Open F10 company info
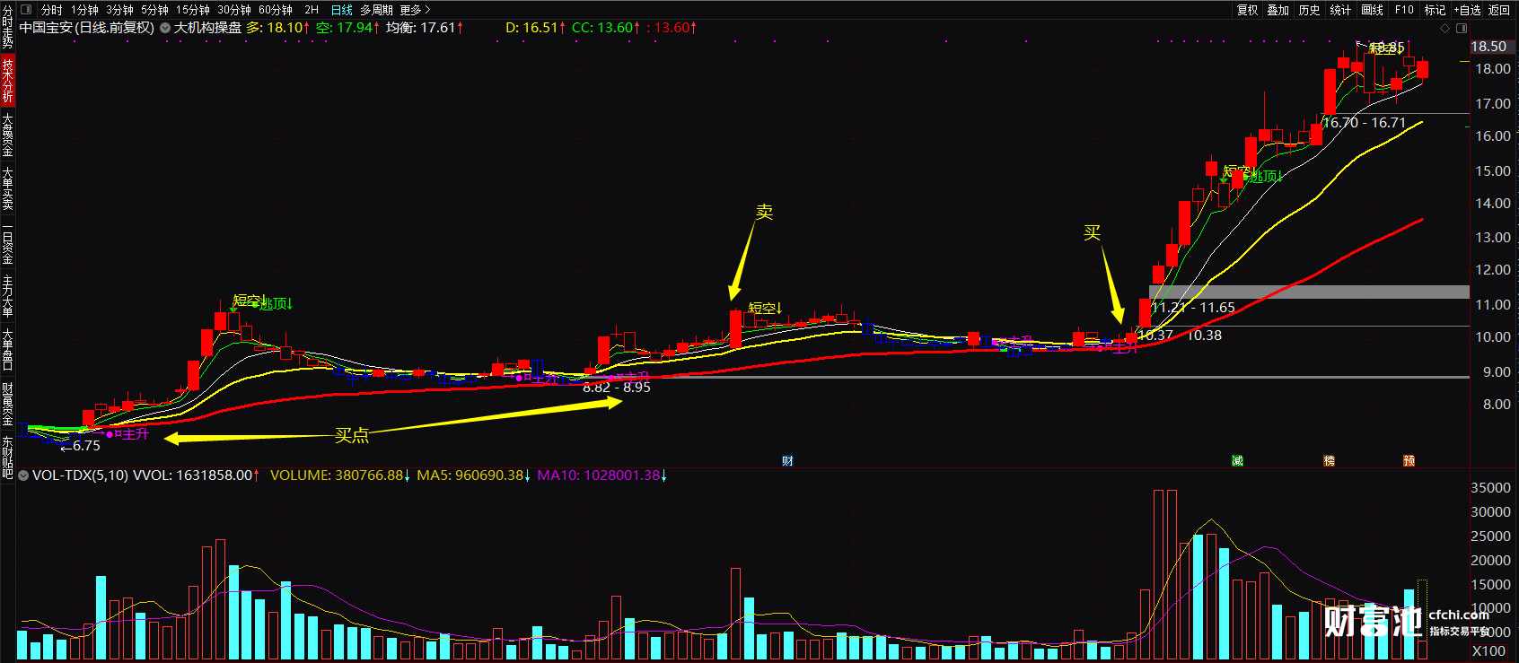Image resolution: width=1519 pixels, height=663 pixels. coord(1404,10)
